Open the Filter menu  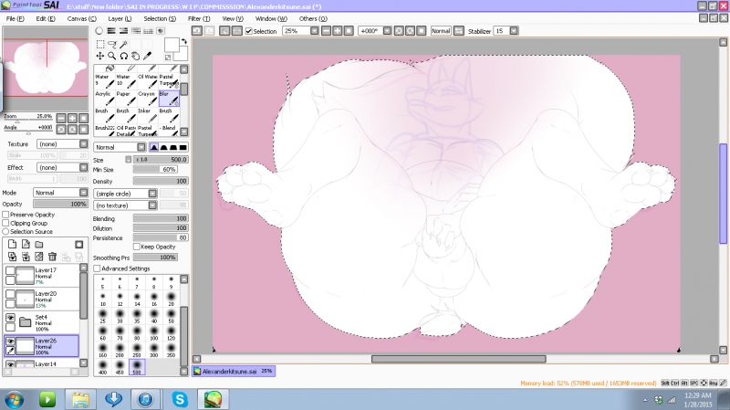coord(199,18)
